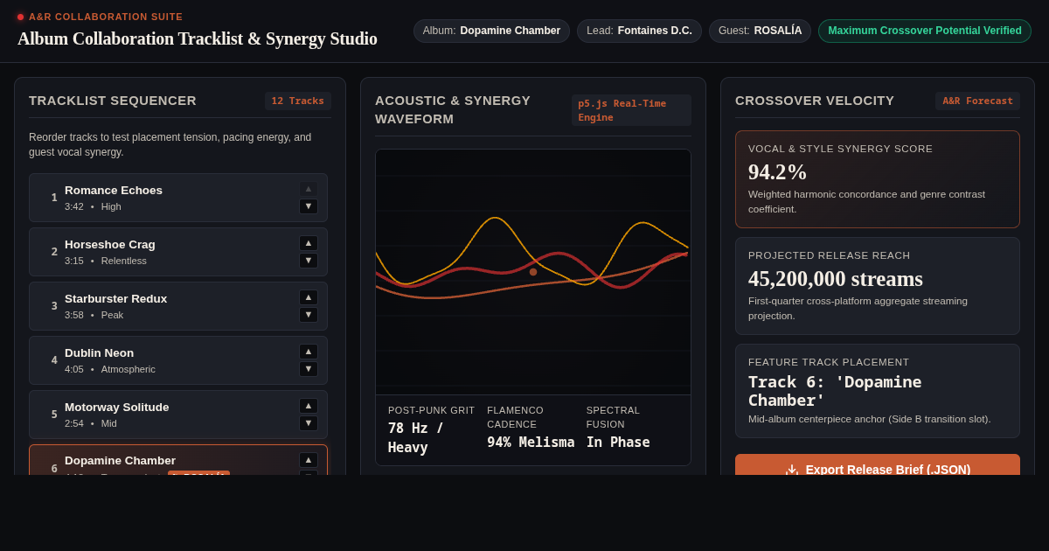Open the Projected Release Reach card
This screenshot has width=1049, height=551.
[x=878, y=286]
